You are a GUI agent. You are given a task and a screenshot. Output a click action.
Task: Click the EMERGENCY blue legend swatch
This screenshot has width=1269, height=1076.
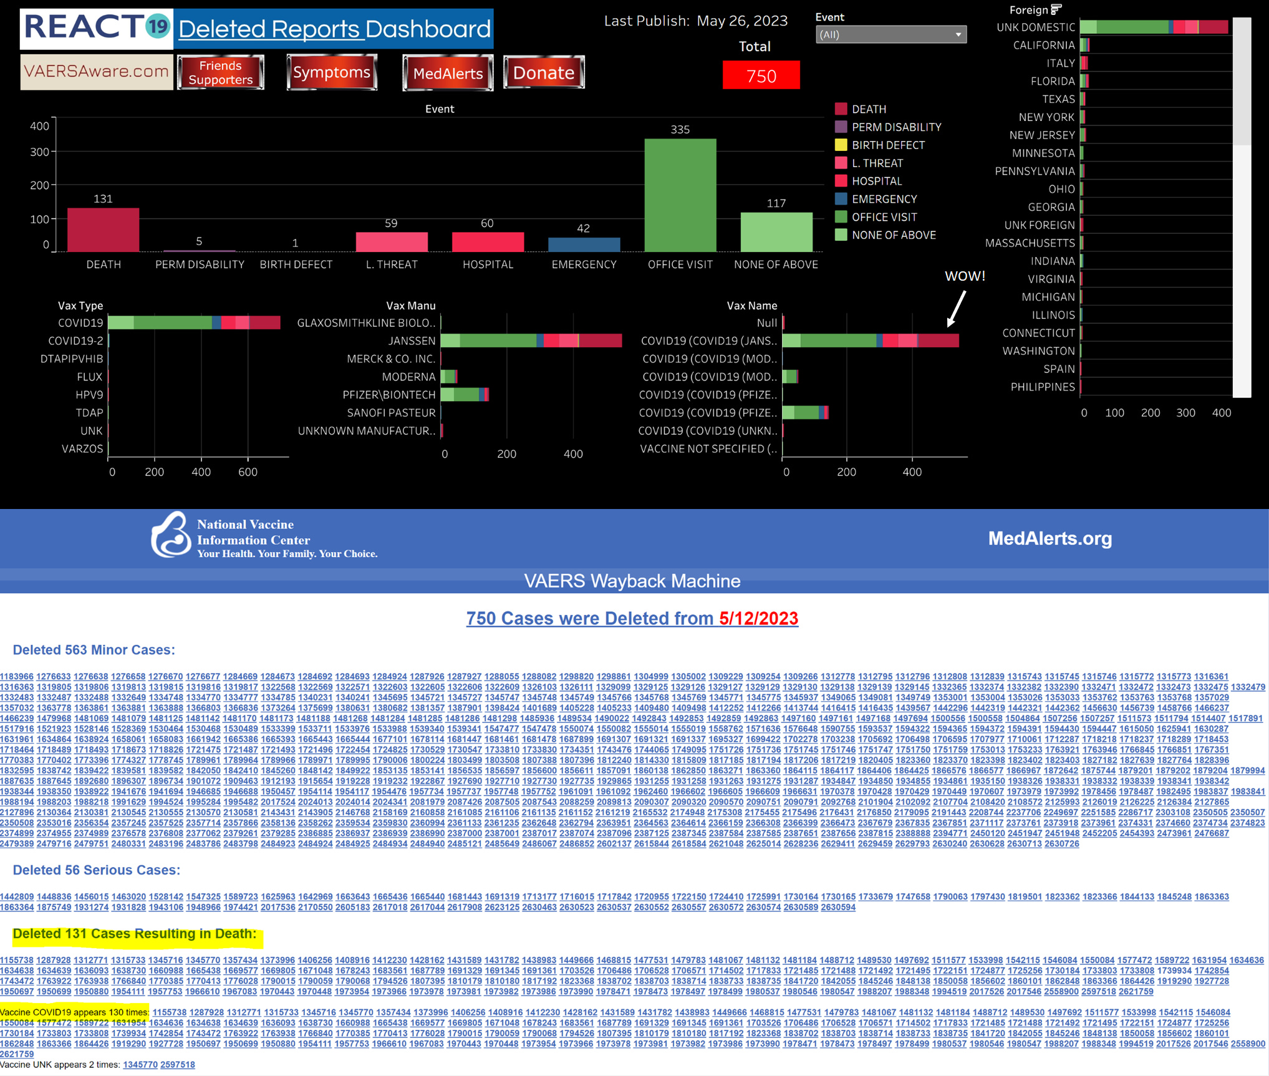[841, 200]
